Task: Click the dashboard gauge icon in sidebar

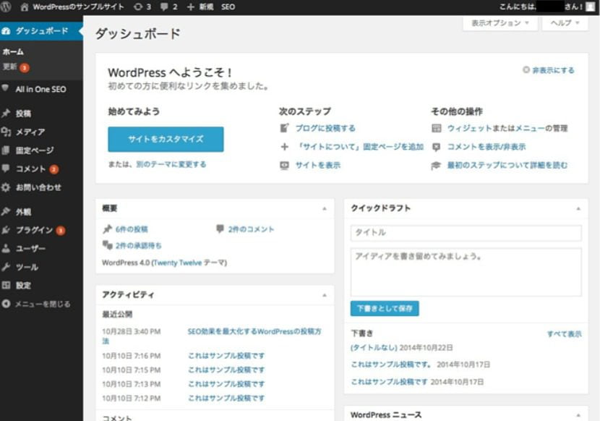Action: (x=6, y=31)
